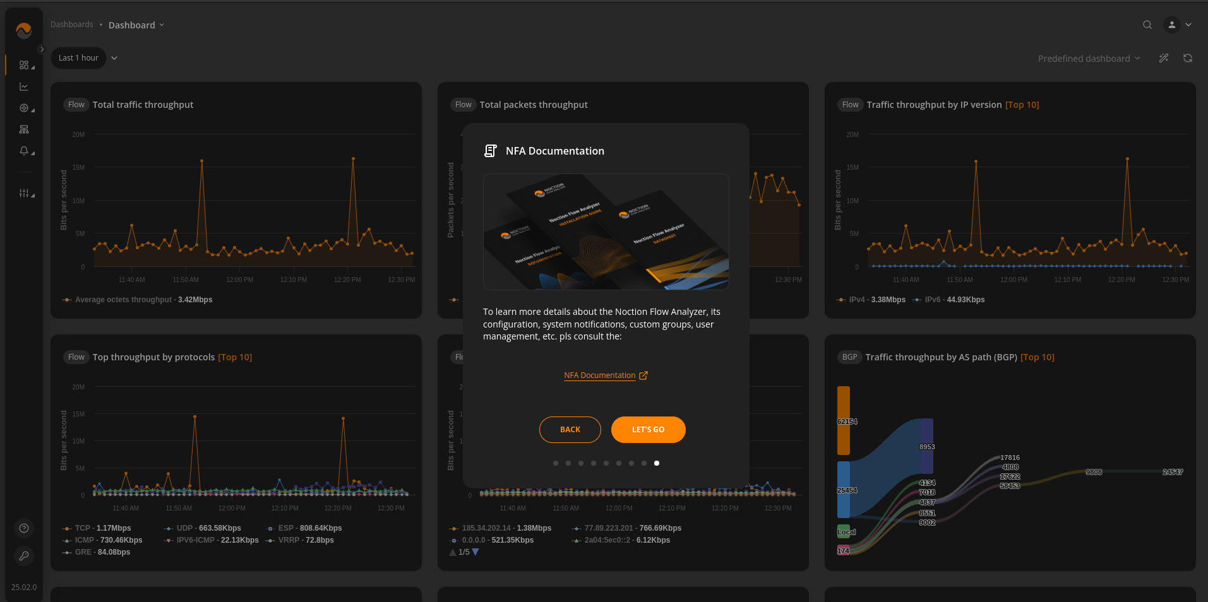The image size is (1208, 602).
Task: Toggle the IPV6-ICMP legend entry
Action: [212, 540]
